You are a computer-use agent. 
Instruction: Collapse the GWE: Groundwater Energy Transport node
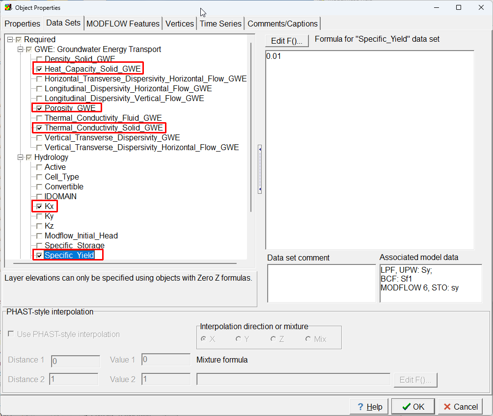pyautogui.click(x=21, y=50)
